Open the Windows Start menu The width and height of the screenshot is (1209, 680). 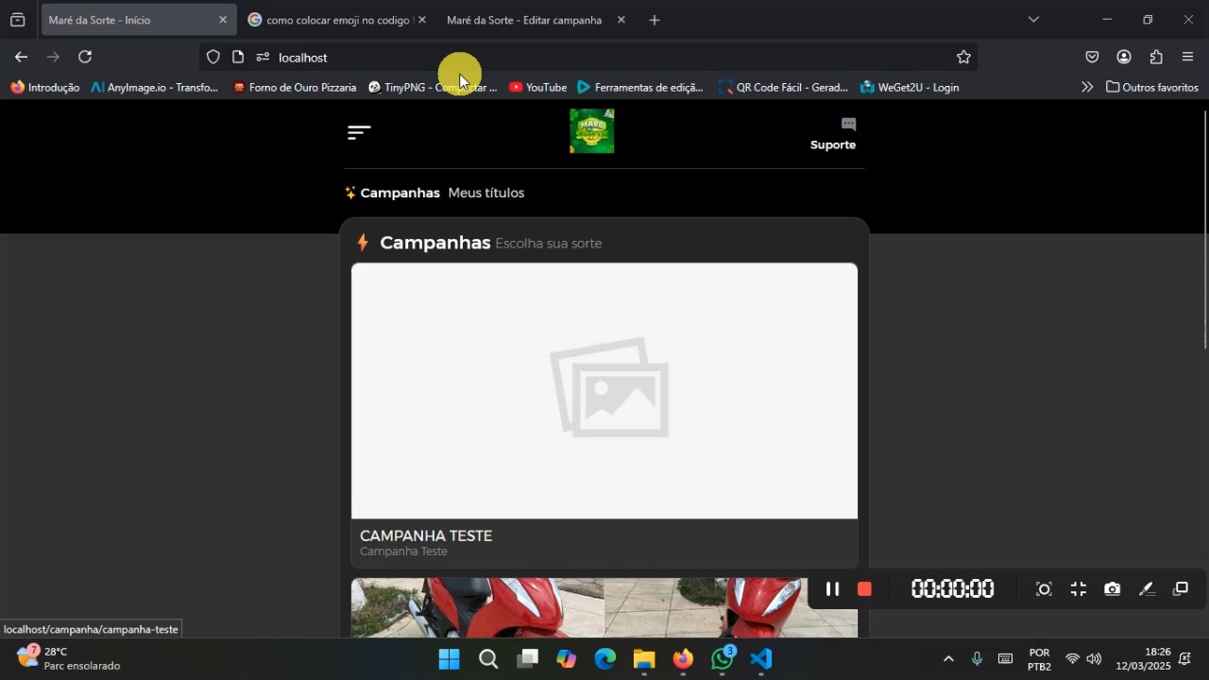tap(449, 659)
